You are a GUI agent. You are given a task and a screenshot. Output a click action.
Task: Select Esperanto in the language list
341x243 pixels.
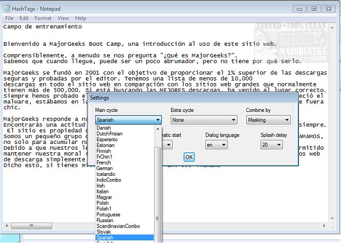click(x=125, y=140)
